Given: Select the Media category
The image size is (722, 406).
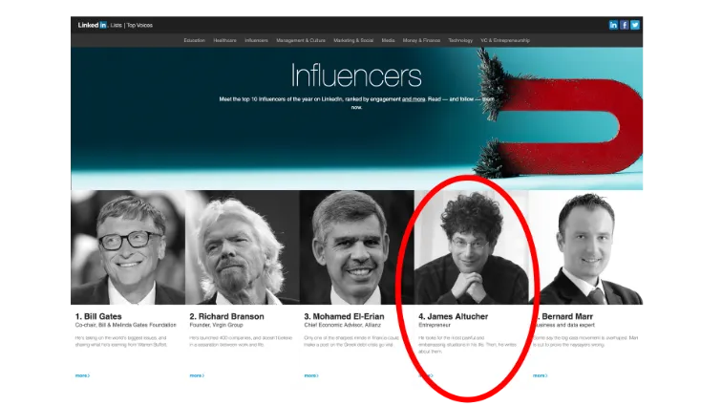Looking at the screenshot, I should point(388,40).
